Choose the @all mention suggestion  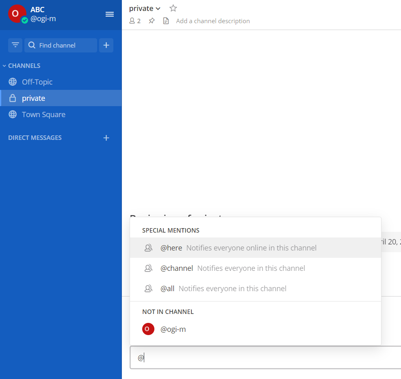[x=256, y=288]
